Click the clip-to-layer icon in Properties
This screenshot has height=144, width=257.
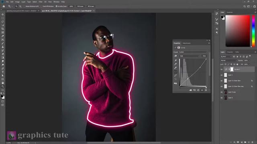click(x=190, y=90)
